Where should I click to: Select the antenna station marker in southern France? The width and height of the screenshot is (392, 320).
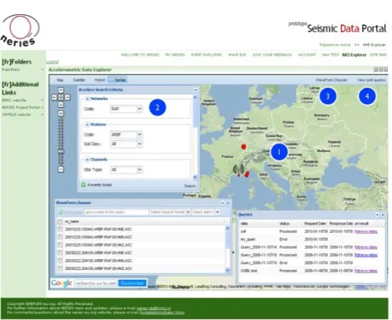click(238, 170)
